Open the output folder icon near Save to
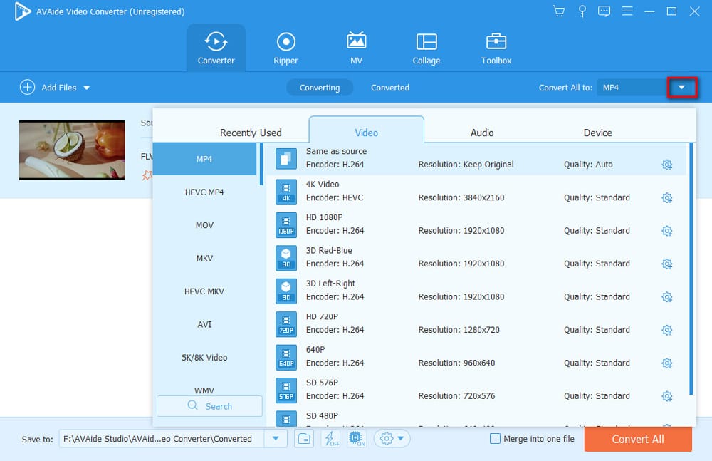The image size is (712, 461). [304, 439]
